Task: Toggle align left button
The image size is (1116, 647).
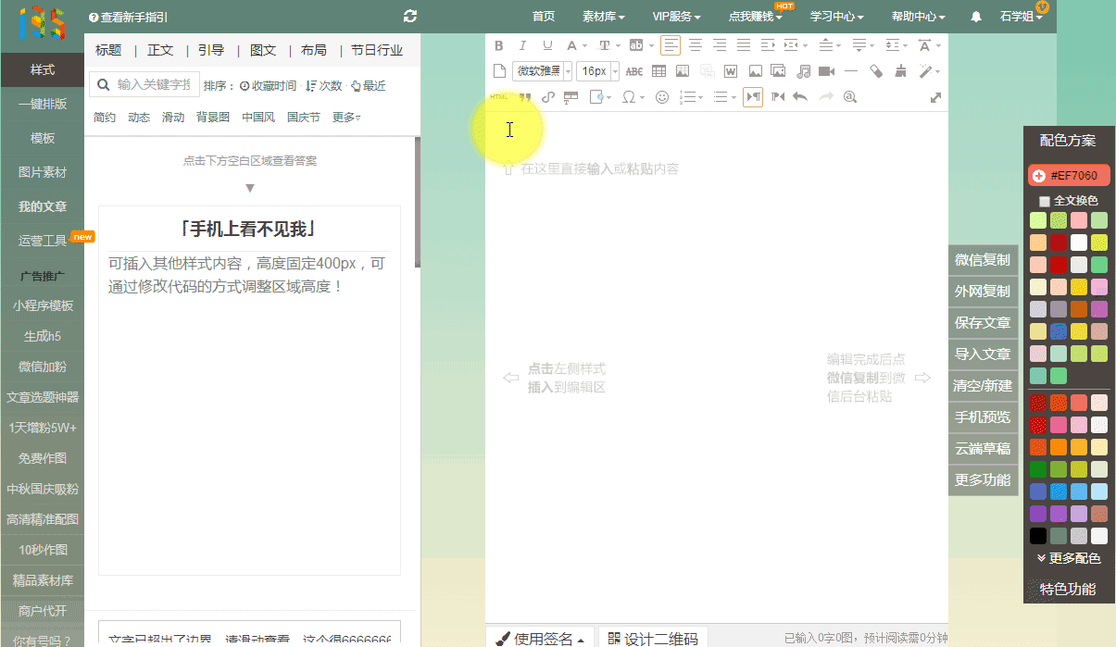Action: [670, 45]
